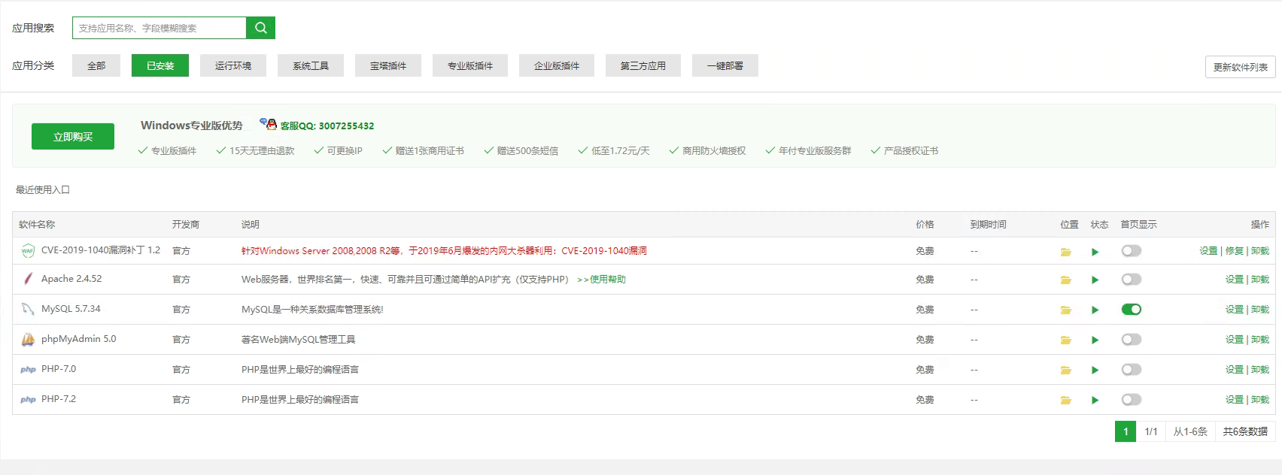The height and width of the screenshot is (475, 1282).
Task: Click the status play icon for MySQL 5.7.34
Action: (x=1095, y=310)
